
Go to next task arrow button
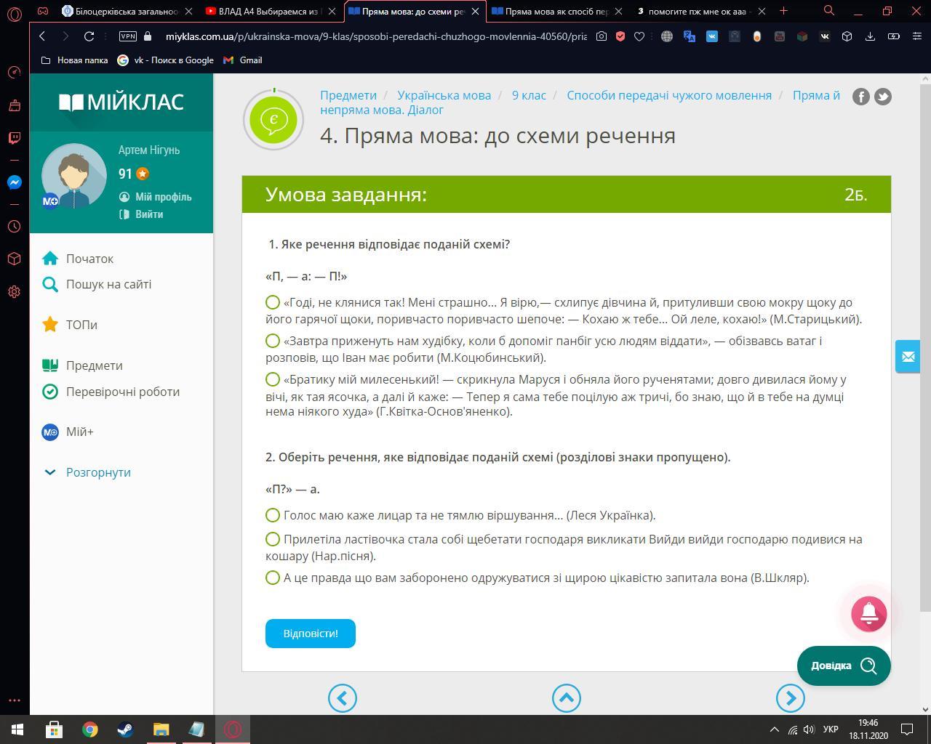pyautogui.click(x=791, y=698)
